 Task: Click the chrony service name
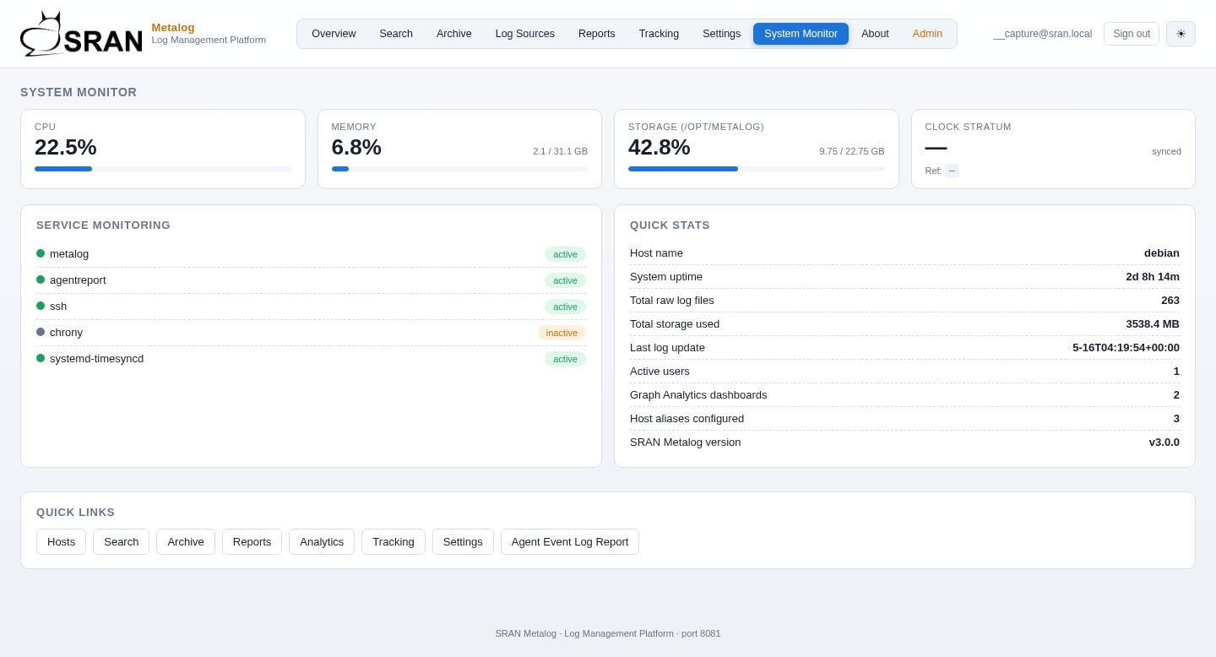point(66,332)
